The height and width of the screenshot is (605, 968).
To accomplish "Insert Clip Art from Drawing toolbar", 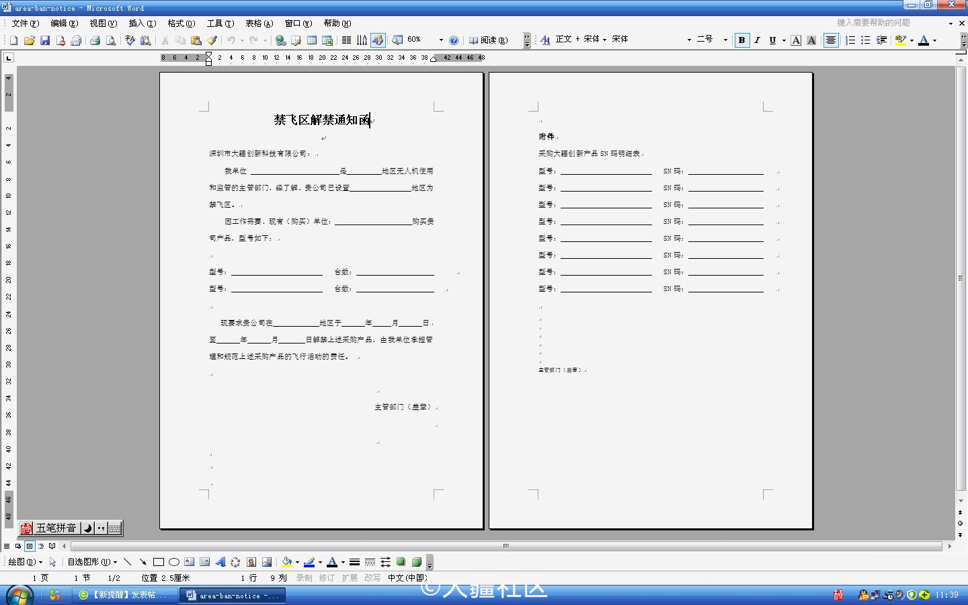I will (251, 562).
